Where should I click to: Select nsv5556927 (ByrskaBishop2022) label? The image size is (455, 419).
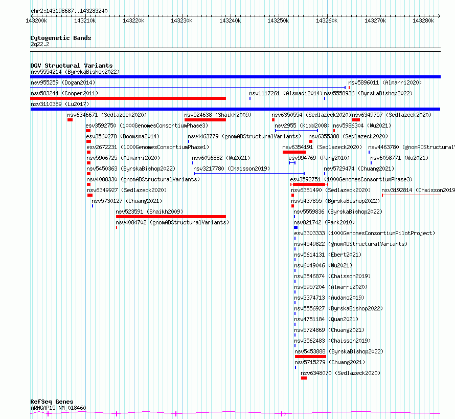(x=338, y=308)
